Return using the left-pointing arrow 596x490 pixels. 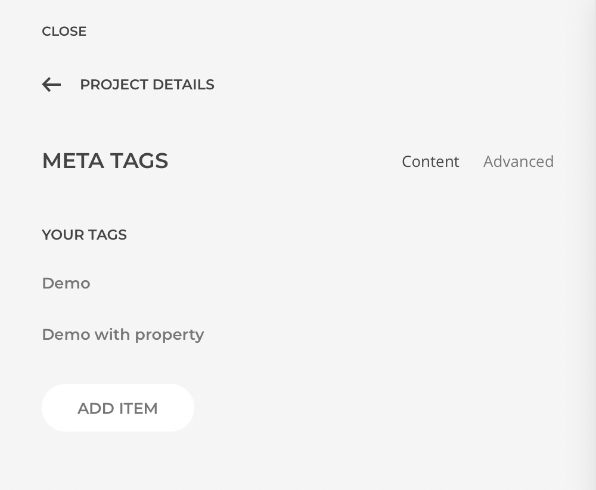tap(51, 85)
